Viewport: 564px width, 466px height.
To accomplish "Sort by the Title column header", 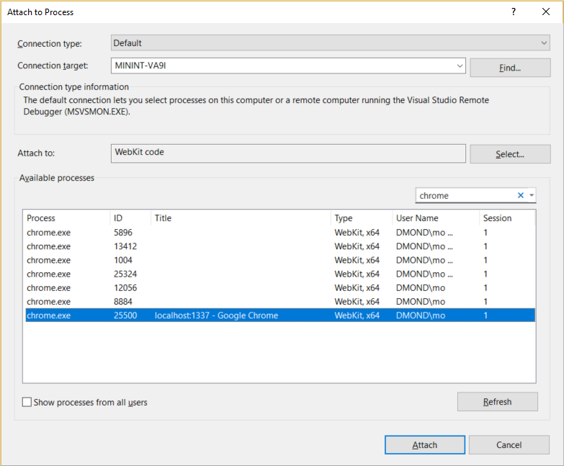I will [x=241, y=218].
